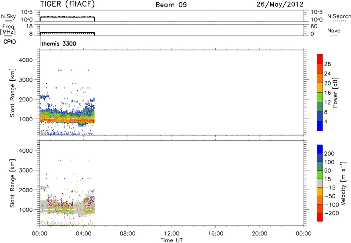Click the '-200' velocity scale value
This screenshot has height=243, width=351.
pyautogui.click(x=332, y=213)
